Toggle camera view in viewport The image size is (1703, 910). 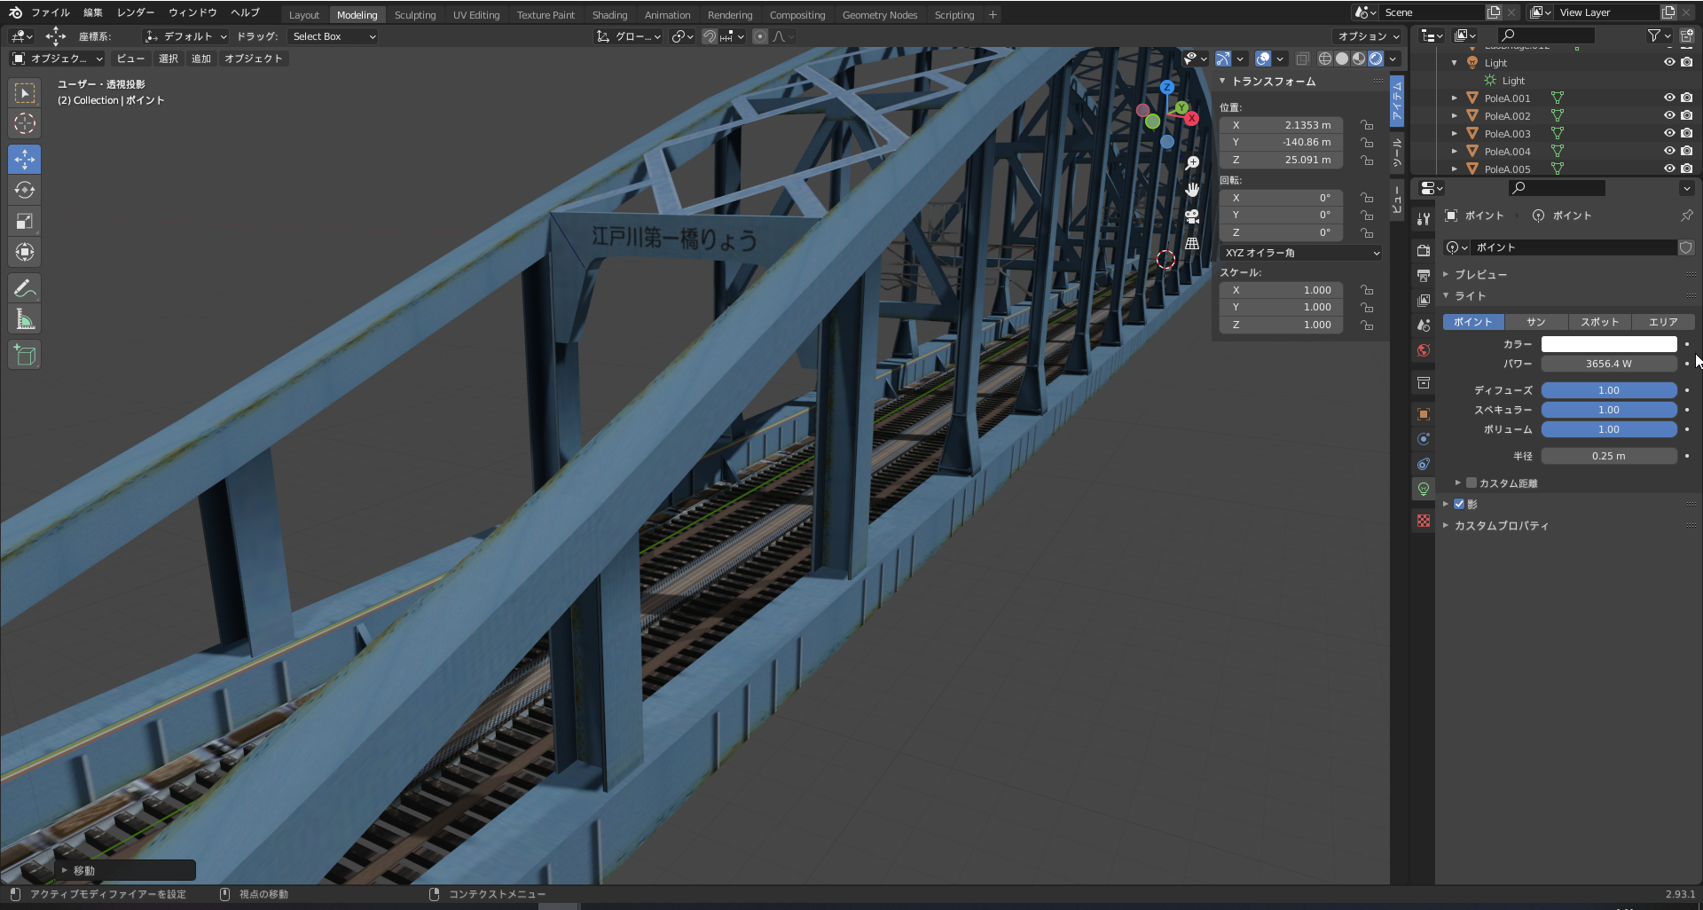(1192, 216)
